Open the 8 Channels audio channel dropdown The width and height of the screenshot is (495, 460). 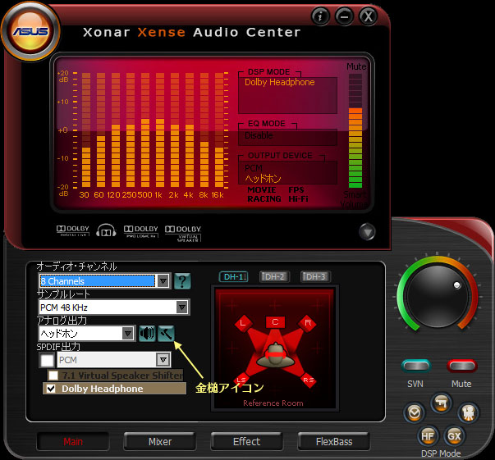click(105, 280)
